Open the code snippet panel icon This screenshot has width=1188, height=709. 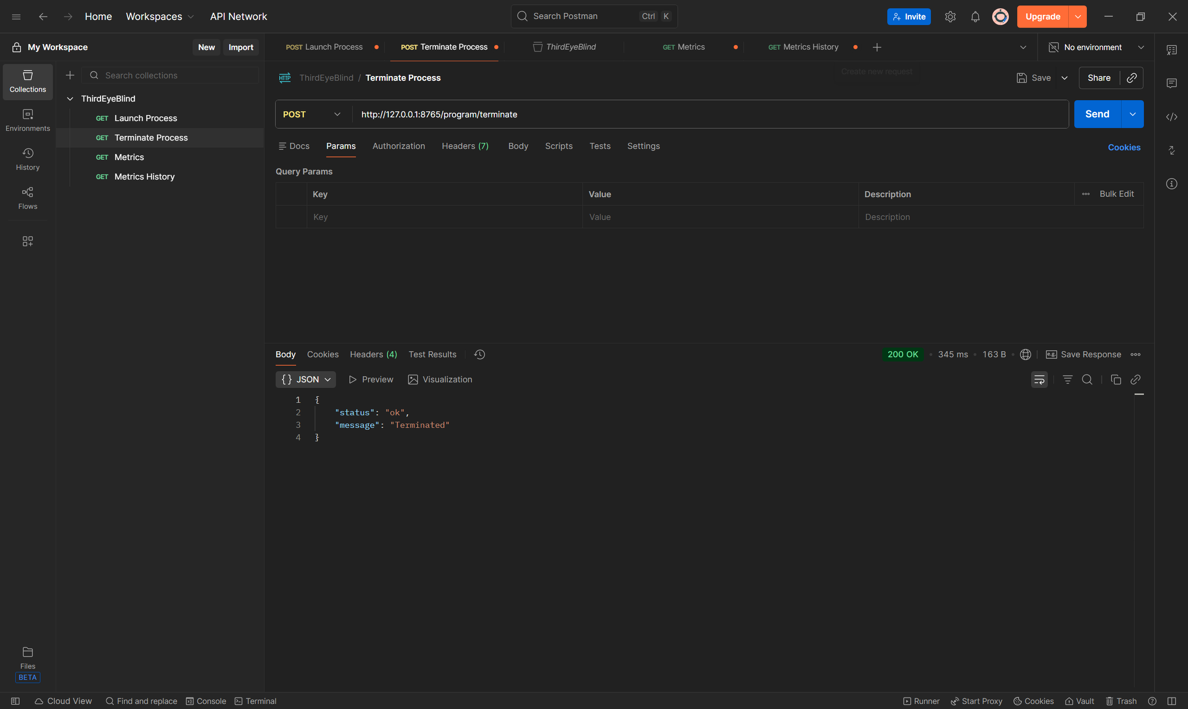coord(1171,117)
